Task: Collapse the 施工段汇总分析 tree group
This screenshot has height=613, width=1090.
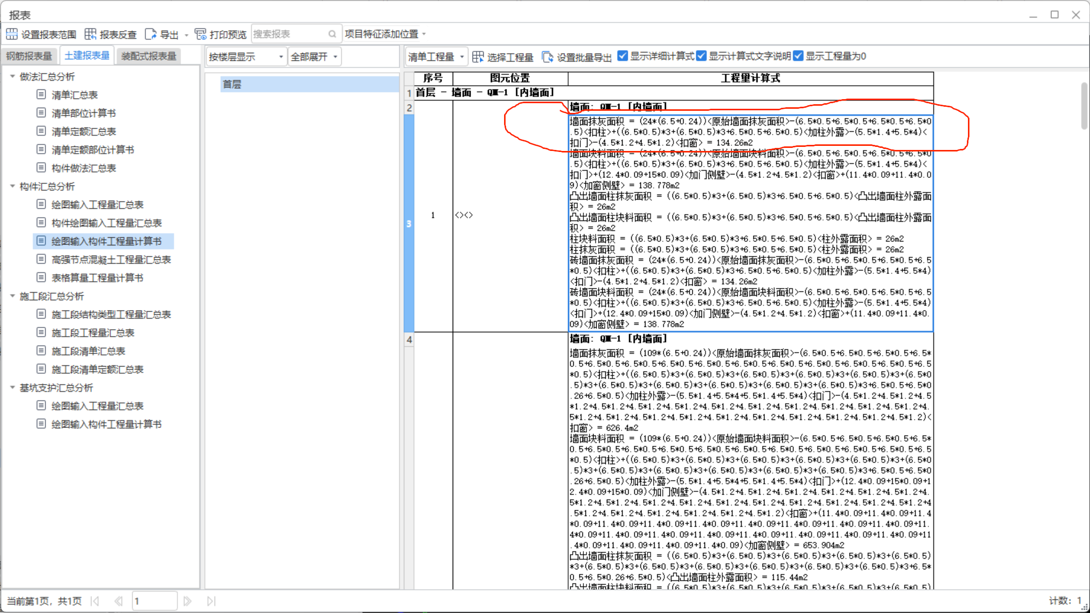Action: point(12,296)
